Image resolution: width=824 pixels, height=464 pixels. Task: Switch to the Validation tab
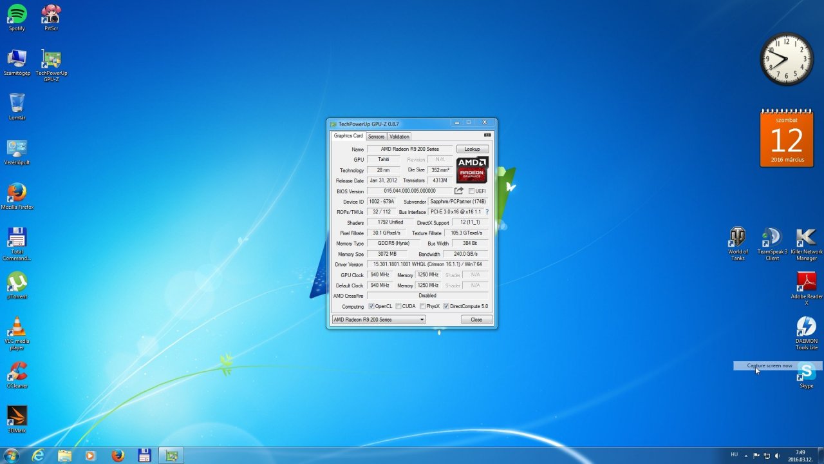[399, 137]
